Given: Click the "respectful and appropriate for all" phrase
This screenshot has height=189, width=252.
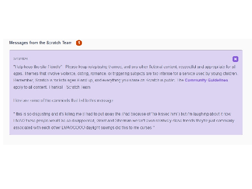Looking at the screenshot, I should click(x=207, y=67).
